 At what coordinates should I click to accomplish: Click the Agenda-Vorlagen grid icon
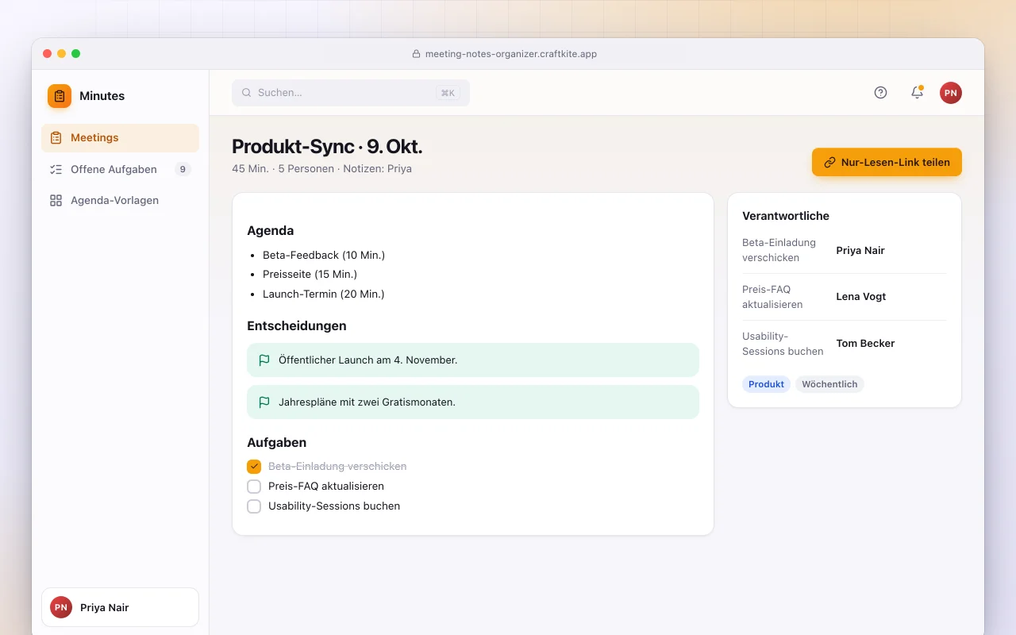pos(56,201)
